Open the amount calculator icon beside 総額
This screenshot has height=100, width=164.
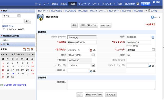coord(153,37)
